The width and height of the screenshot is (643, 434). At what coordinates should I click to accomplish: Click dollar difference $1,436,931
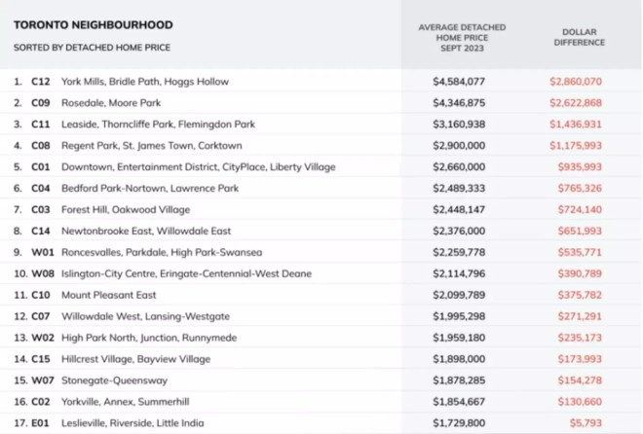(576, 124)
